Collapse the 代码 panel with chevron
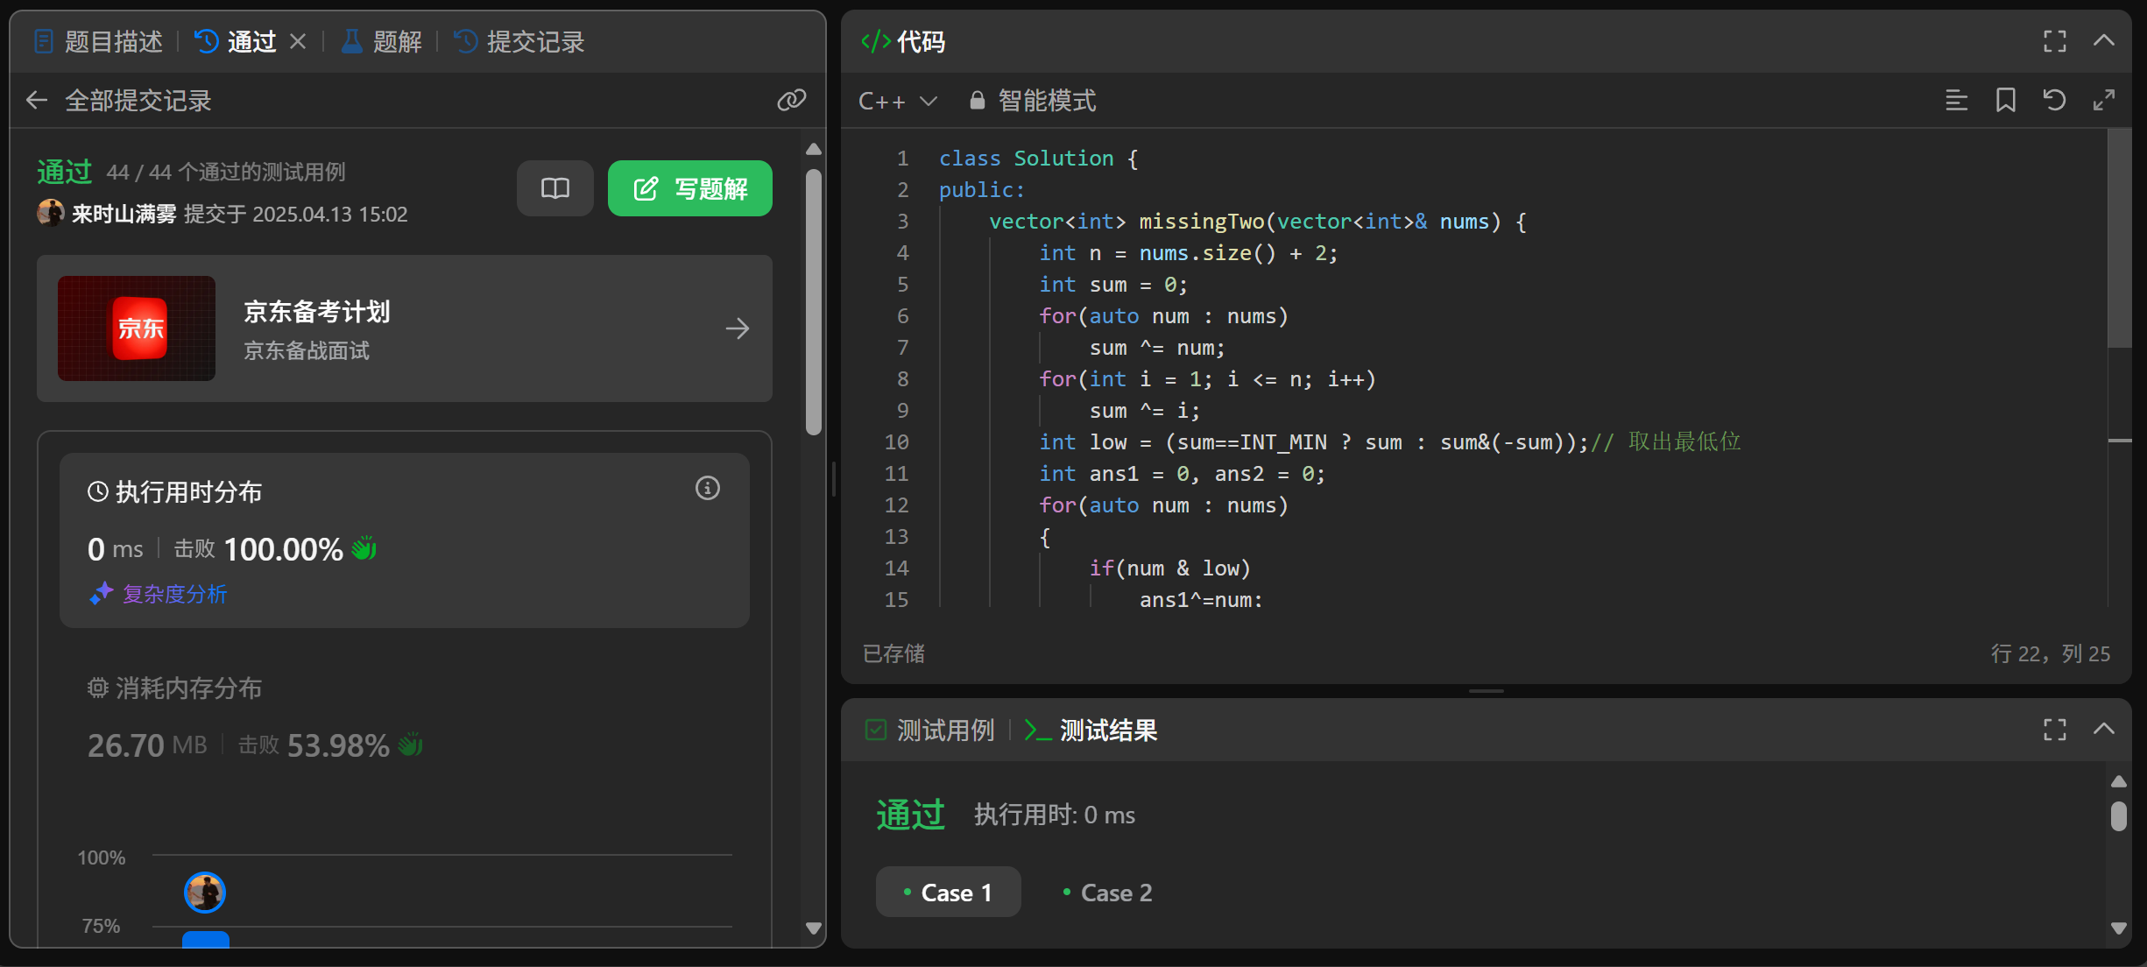 point(2103,41)
